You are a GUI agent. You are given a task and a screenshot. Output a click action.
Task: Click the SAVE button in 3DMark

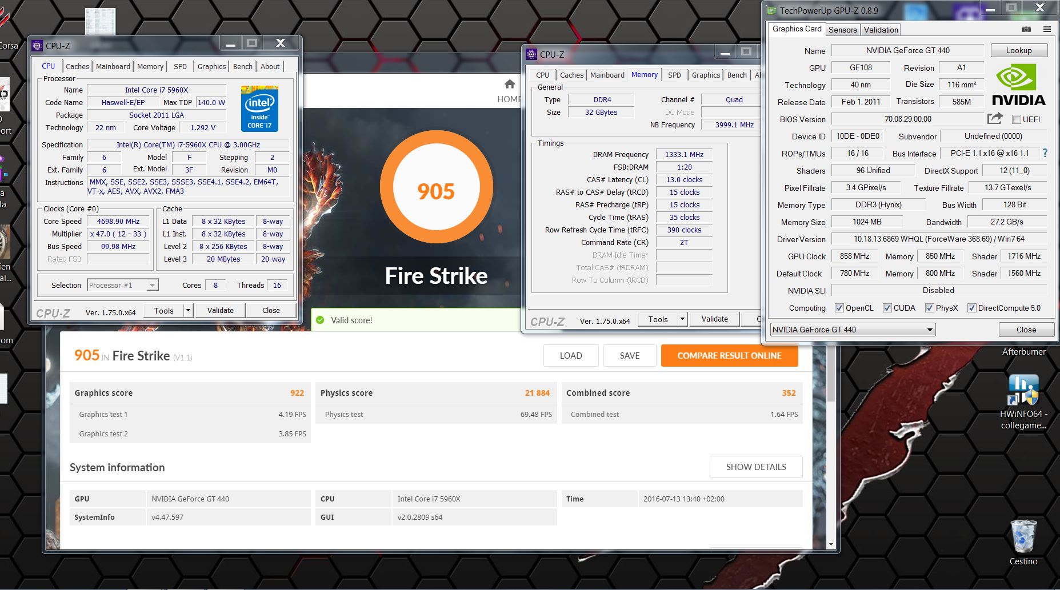[x=630, y=355]
